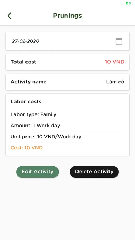This screenshot has height=240, width=135.
Task: Tap the red 10 VND total value
Action: 115,62
